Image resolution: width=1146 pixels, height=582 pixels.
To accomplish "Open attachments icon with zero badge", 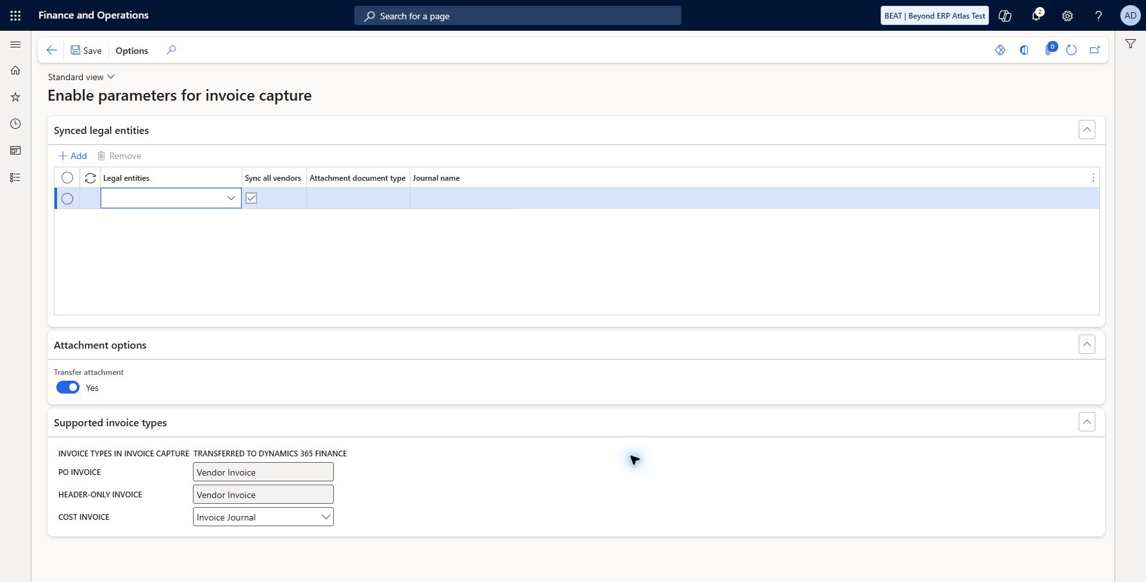I will 1049,49.
